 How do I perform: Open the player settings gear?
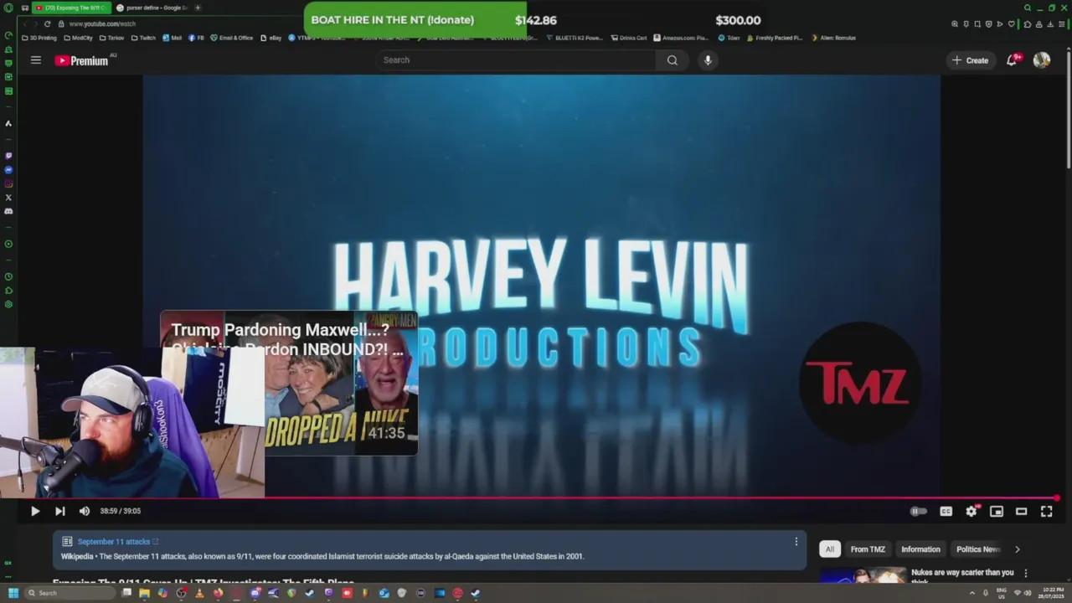[x=971, y=511]
